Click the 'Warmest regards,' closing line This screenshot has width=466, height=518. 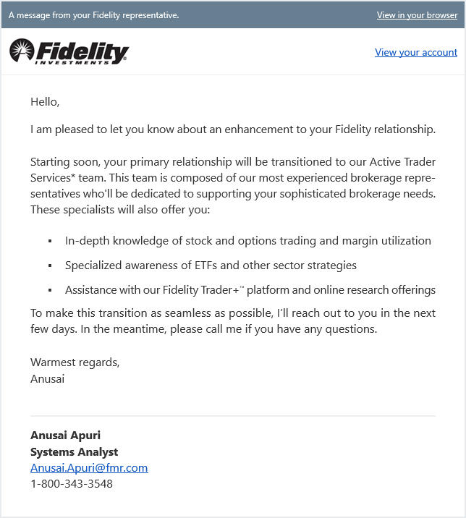click(x=75, y=362)
